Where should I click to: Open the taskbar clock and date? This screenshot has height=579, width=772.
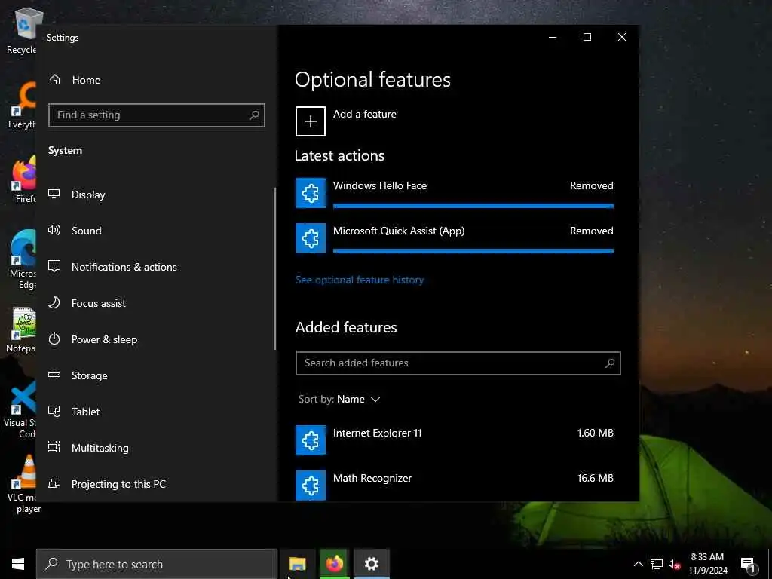(x=707, y=564)
